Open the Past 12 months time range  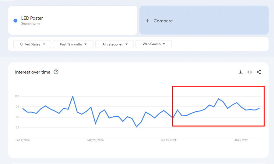click(x=73, y=44)
